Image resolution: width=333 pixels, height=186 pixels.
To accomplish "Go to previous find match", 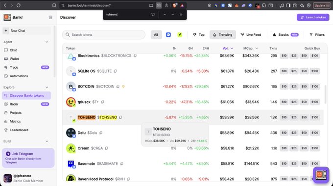I will tap(165, 14).
